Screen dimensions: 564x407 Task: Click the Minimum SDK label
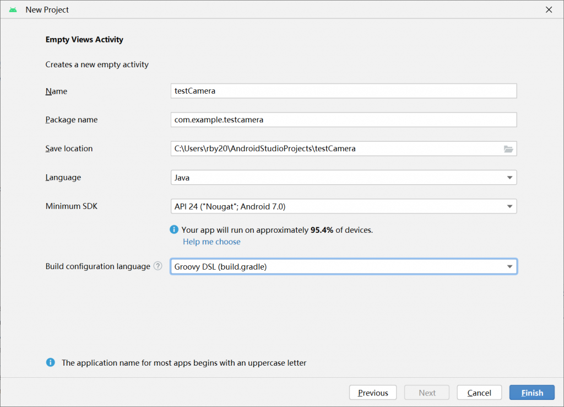tap(71, 206)
